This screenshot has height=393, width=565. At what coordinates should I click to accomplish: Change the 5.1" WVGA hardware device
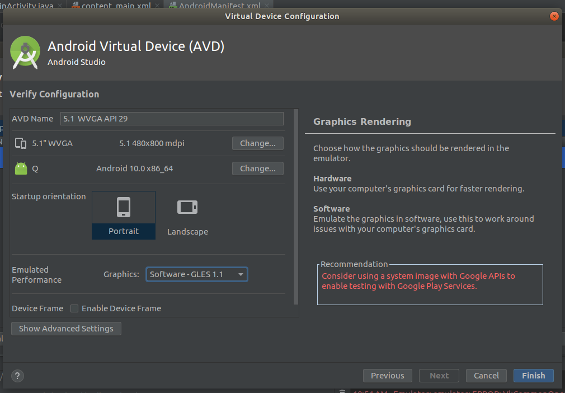click(258, 143)
